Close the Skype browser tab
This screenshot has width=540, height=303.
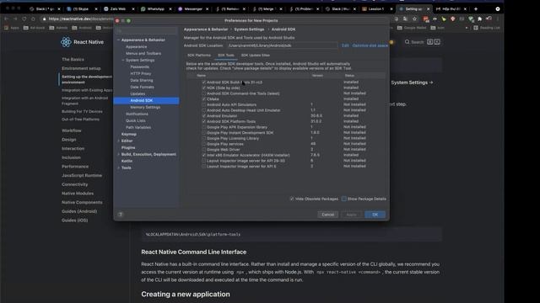coord(95,9)
